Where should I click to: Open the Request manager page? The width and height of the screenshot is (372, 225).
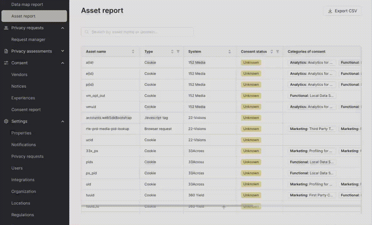pyautogui.click(x=28, y=39)
